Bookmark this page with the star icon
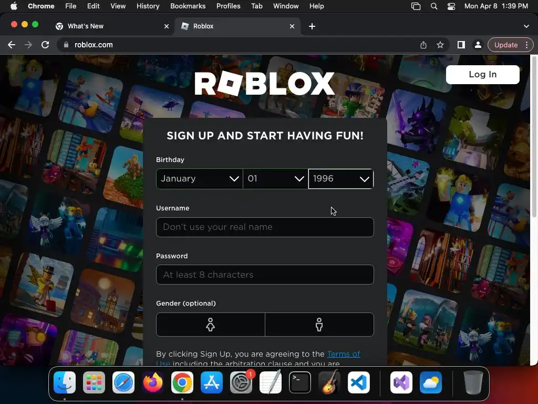Image resolution: width=538 pixels, height=404 pixels. tap(440, 45)
